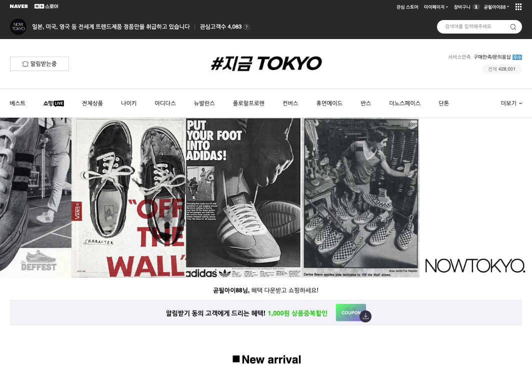Viewport: 532px width, 383px height.
Task: Open the question mark help icon
Action: tap(246, 27)
